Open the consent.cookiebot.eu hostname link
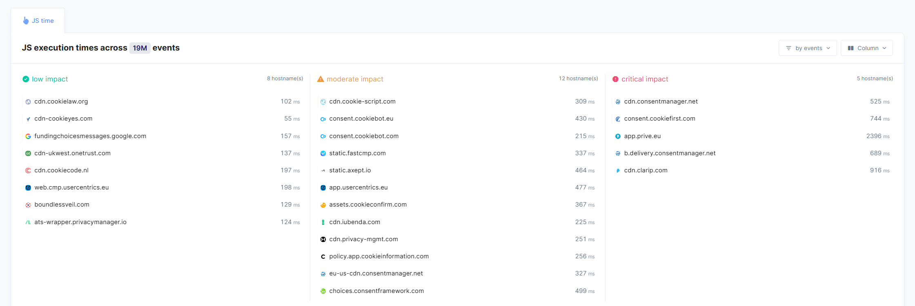This screenshot has width=915, height=306. pos(361,119)
